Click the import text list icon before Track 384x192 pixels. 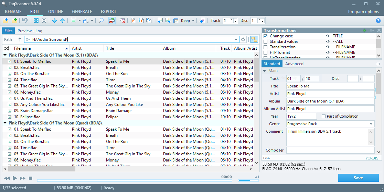[x=202, y=21]
